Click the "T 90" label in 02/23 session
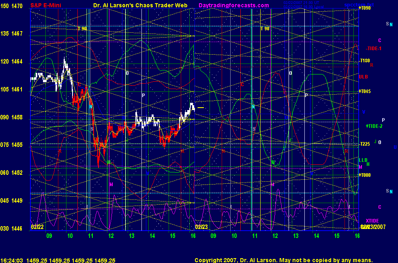This screenshot has height=263, width=398. tap(265, 29)
